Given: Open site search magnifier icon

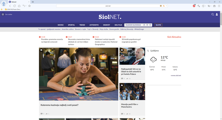Looking at the screenshot, I should click(213, 14).
